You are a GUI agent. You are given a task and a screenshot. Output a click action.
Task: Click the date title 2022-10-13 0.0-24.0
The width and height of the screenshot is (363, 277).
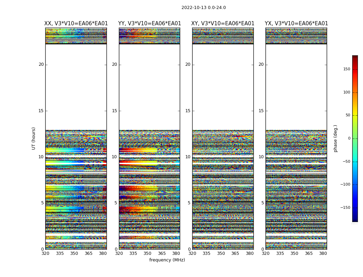204,8
